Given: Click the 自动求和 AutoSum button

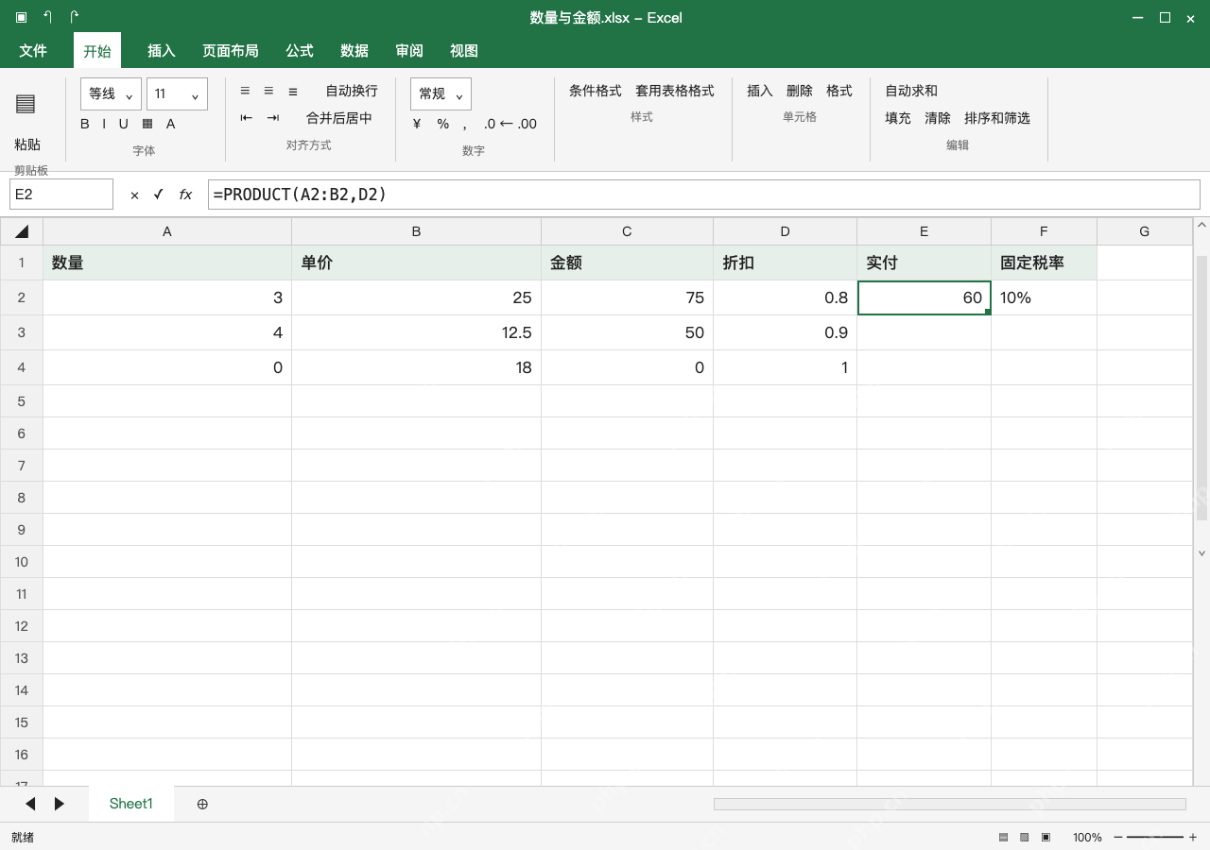Looking at the screenshot, I should pos(911,91).
